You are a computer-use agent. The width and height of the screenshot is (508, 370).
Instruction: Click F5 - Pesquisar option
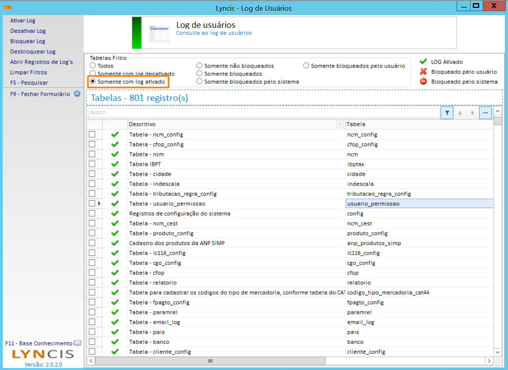click(29, 83)
